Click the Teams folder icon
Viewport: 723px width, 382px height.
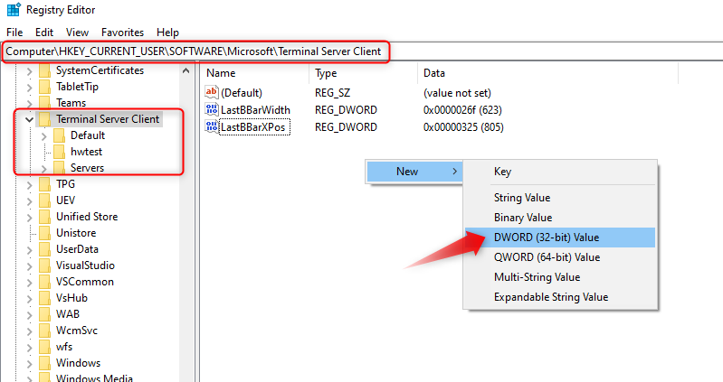coord(44,103)
